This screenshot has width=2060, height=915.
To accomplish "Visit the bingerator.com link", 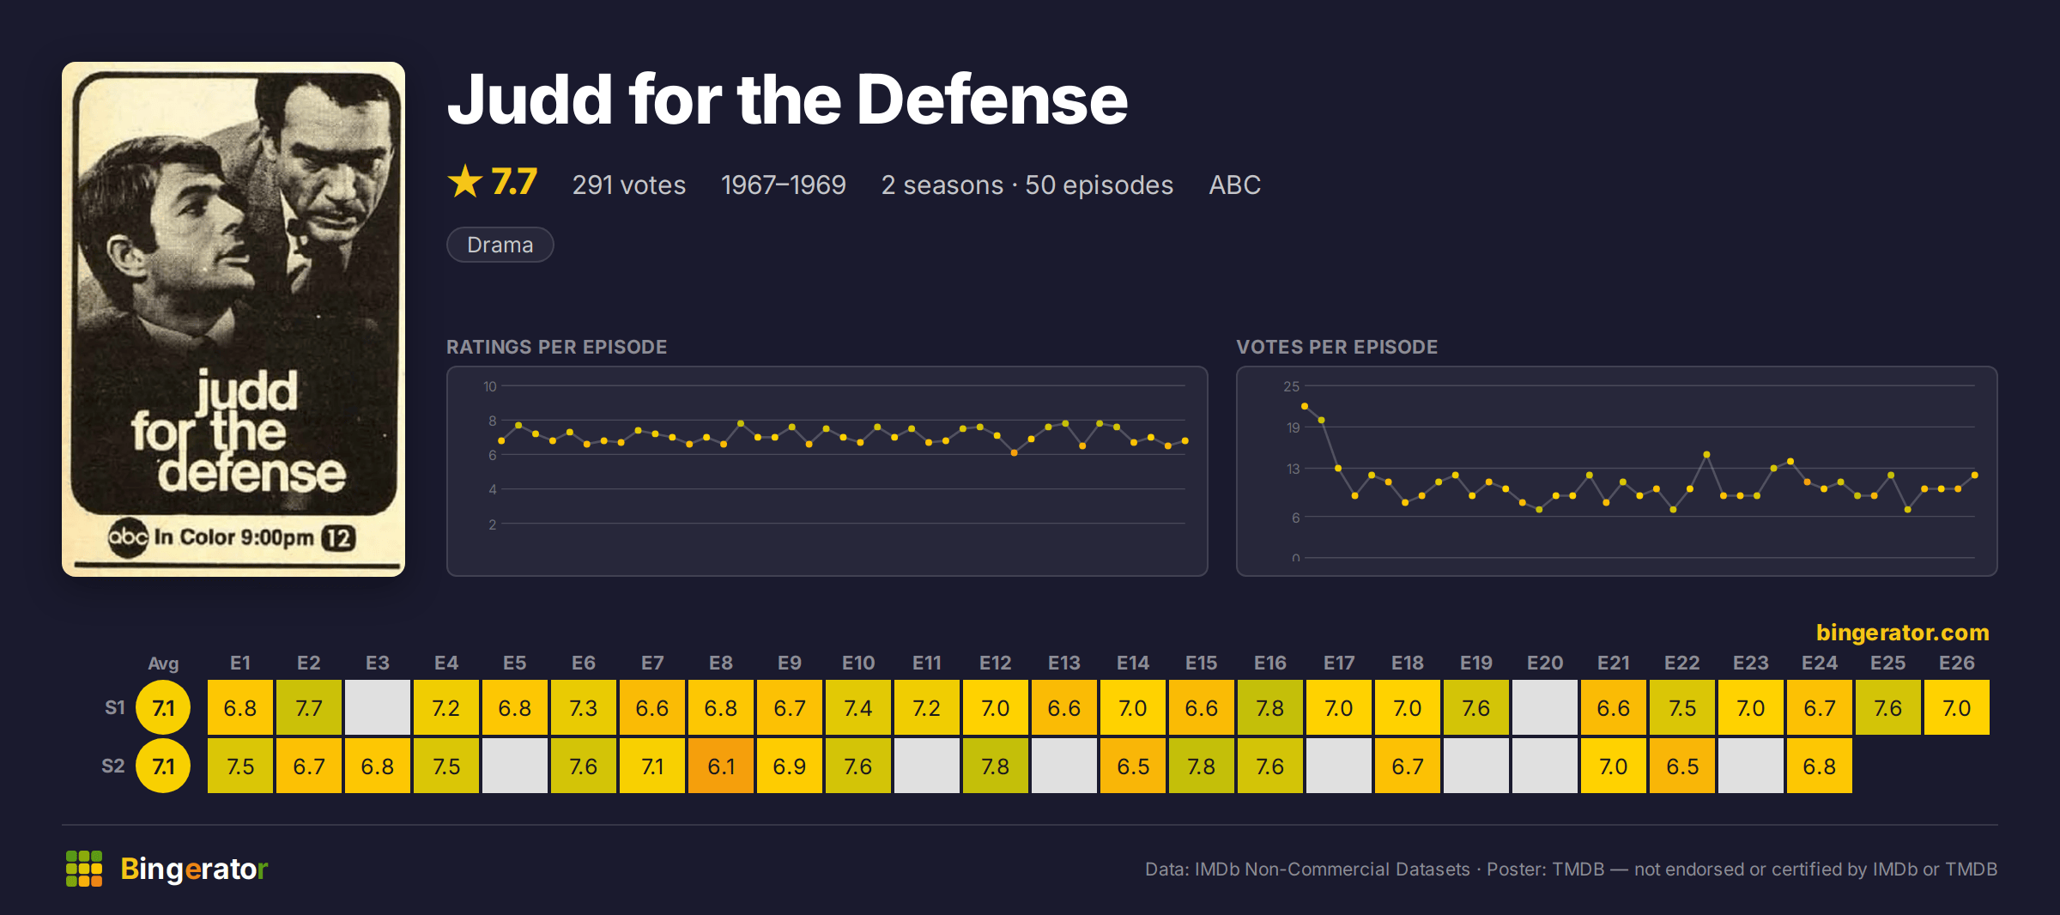I will tap(1902, 633).
